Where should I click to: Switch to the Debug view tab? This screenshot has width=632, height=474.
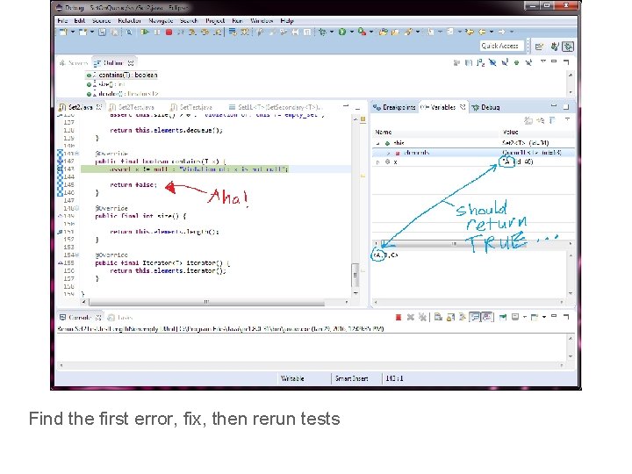tap(486, 107)
